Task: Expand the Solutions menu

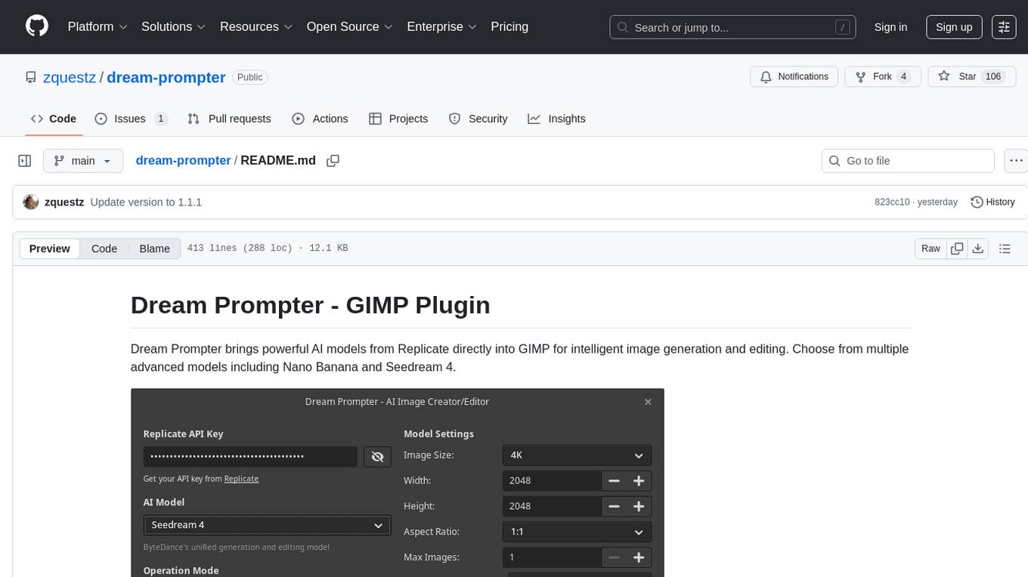Action: click(x=173, y=27)
